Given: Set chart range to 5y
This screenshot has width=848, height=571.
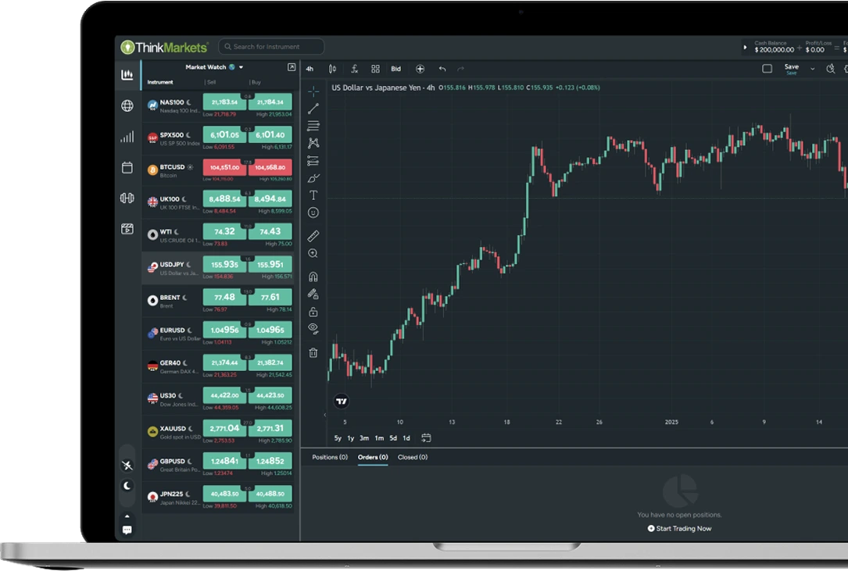Looking at the screenshot, I should click(338, 438).
